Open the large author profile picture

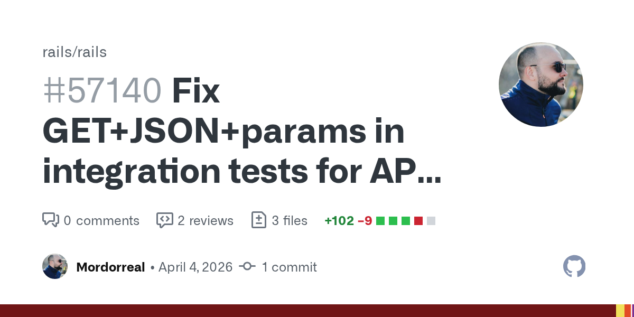tap(540, 85)
